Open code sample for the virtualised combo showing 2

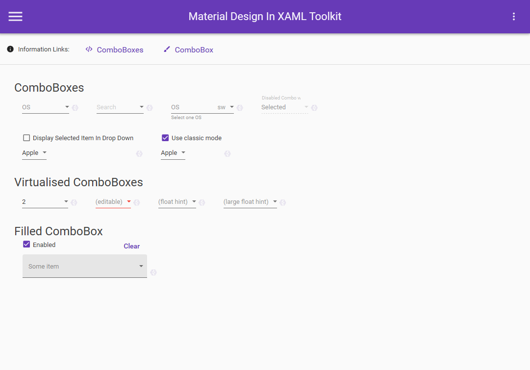click(74, 202)
